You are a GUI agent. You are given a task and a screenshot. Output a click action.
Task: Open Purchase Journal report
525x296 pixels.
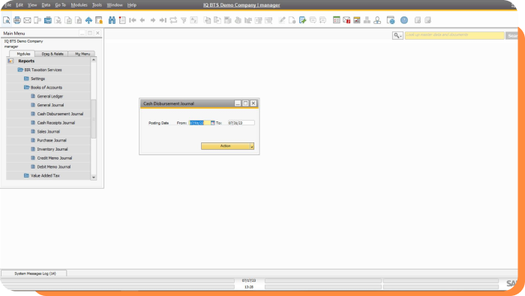coord(52,140)
